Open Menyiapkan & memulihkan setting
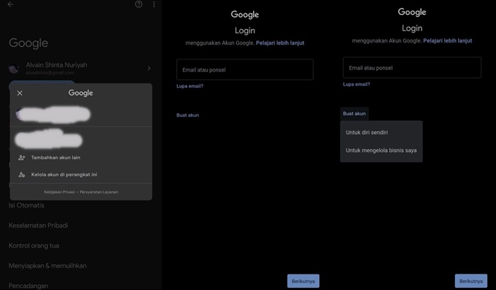Viewport: 496px width, 290px height. [47, 266]
